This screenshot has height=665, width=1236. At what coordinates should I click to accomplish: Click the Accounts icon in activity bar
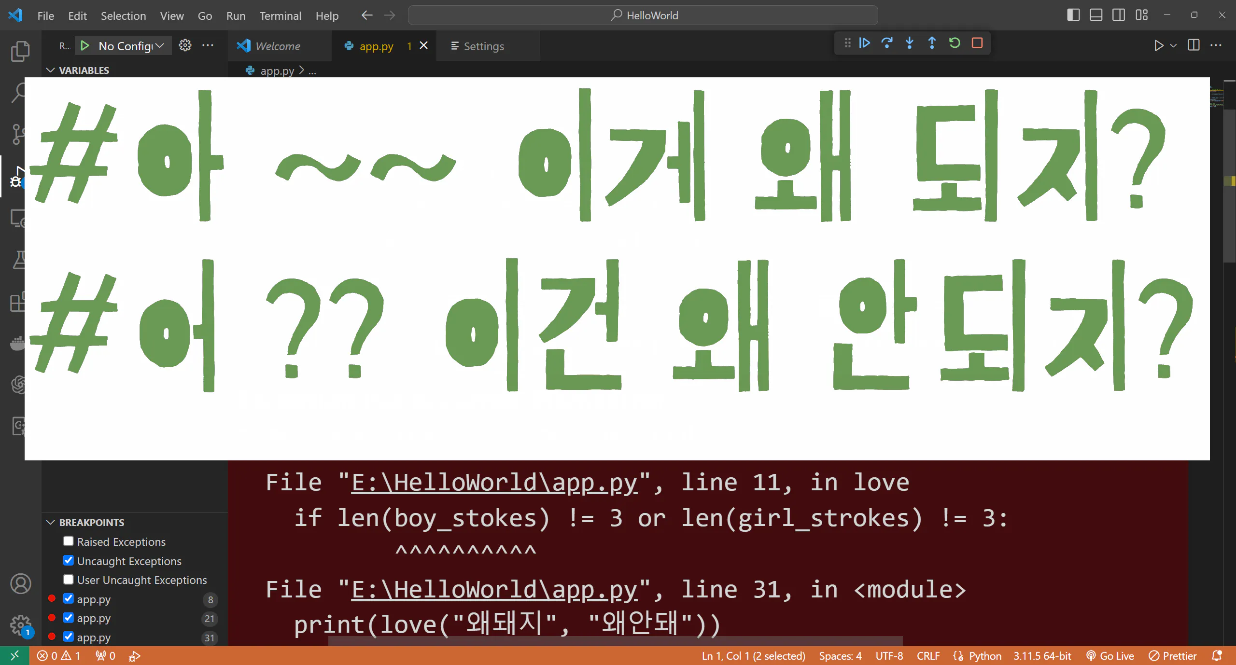click(20, 584)
